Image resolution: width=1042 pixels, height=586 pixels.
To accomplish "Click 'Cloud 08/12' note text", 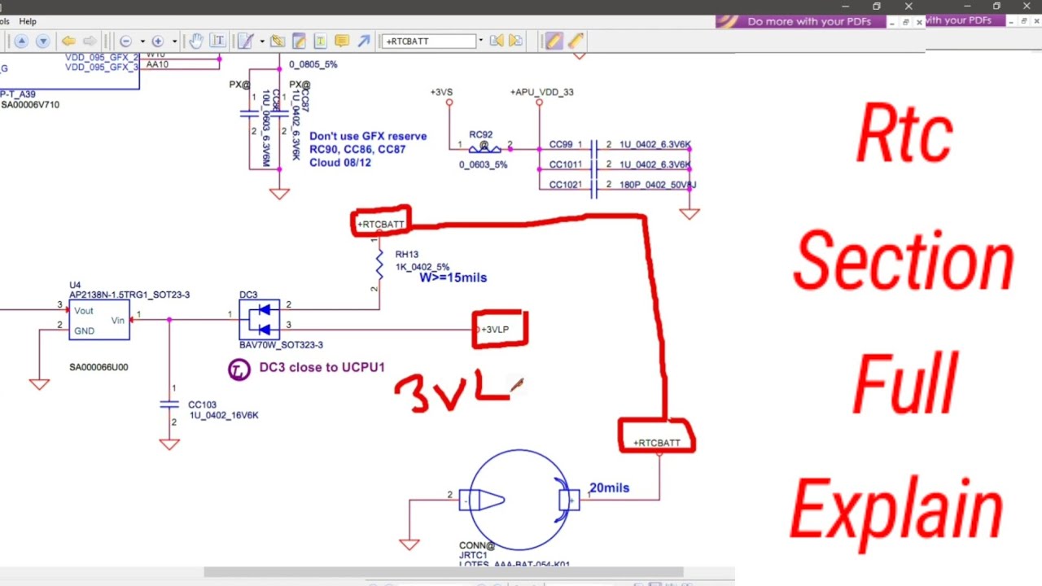I will [340, 163].
